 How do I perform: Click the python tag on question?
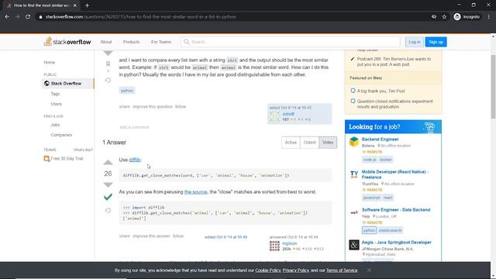point(127,91)
